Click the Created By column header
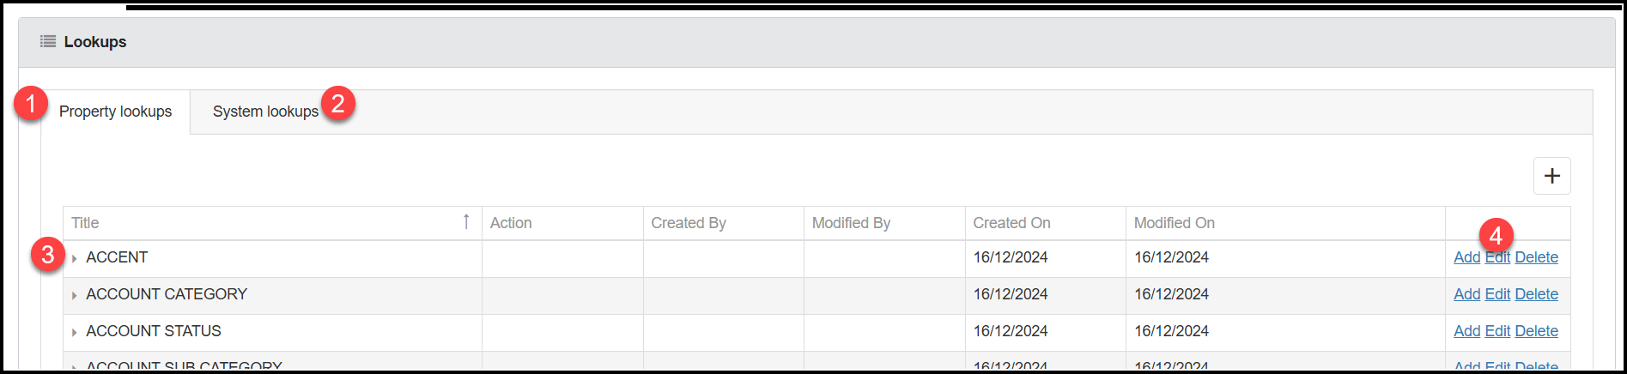 pyautogui.click(x=688, y=223)
